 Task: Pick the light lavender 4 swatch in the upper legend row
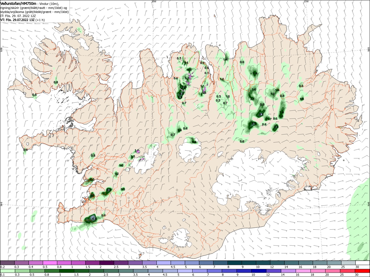point(164,263)
